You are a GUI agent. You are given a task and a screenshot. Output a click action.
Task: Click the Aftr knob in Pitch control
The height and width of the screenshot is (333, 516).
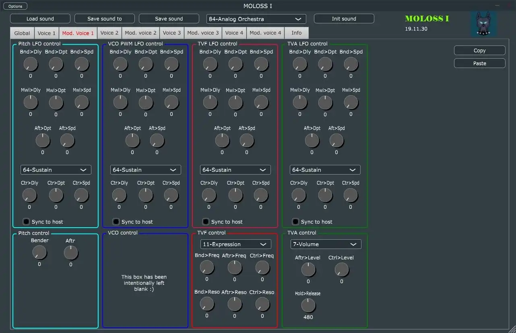[71, 253]
